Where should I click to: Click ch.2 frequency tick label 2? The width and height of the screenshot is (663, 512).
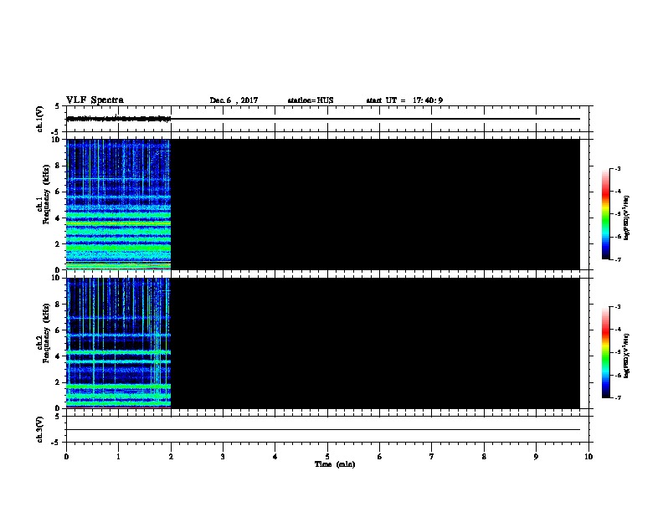58,382
